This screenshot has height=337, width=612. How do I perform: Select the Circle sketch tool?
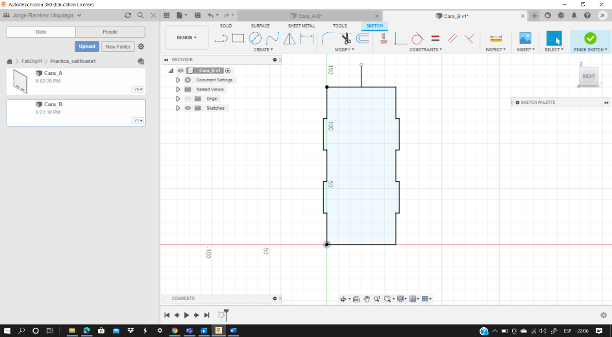[x=255, y=39]
